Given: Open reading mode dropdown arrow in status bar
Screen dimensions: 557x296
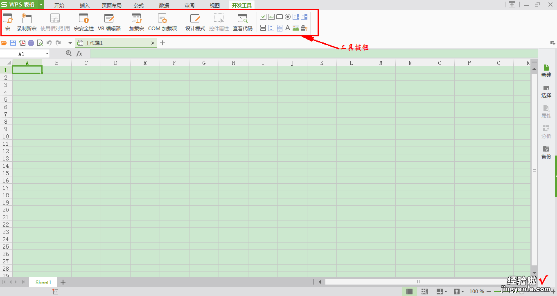Looking at the screenshot, I should (x=446, y=292).
